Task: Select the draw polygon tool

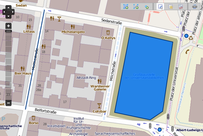Action: (x=126, y=6)
